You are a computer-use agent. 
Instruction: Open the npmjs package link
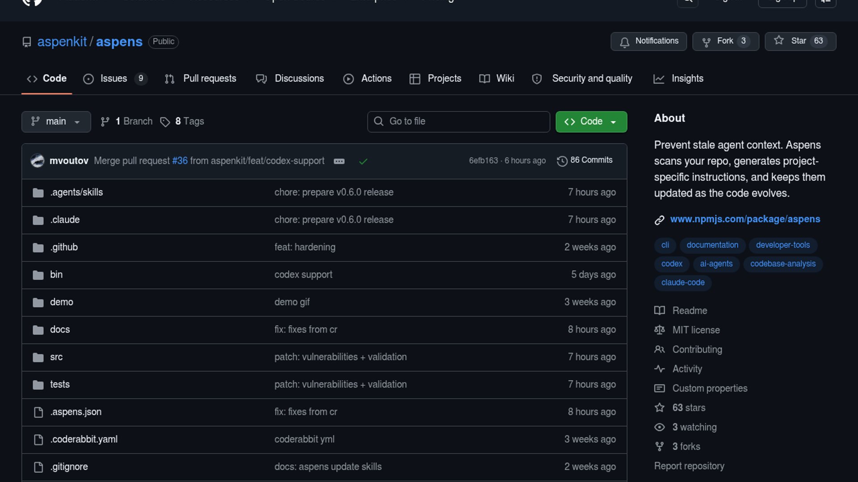[745, 219]
